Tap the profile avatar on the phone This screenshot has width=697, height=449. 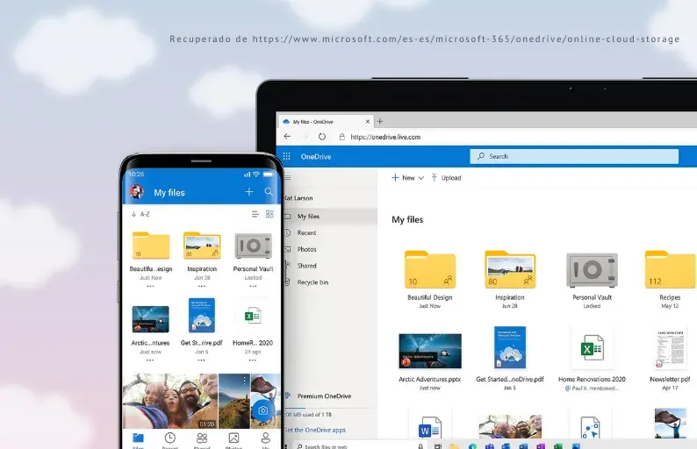(x=137, y=191)
